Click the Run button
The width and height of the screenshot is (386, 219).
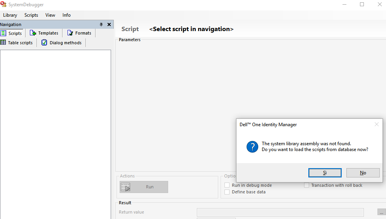click(144, 187)
